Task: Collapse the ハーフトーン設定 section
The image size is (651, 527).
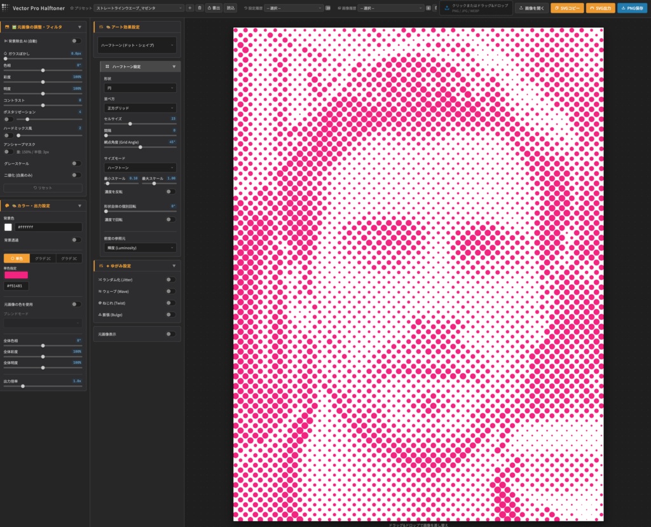Action: [174, 67]
